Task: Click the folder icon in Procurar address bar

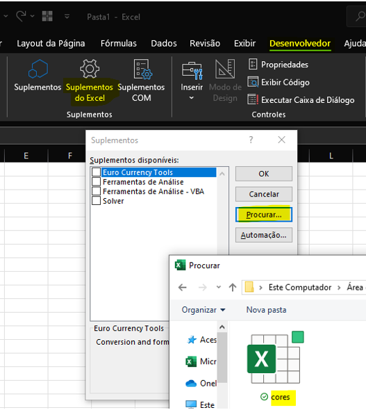Action: 249,287
